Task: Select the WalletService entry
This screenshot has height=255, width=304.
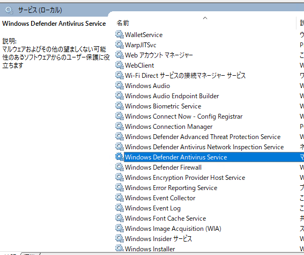Action: [x=144, y=35]
